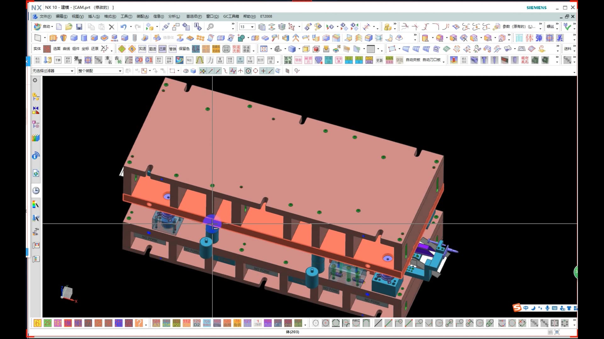Click the 更新 update button

click(x=379, y=60)
